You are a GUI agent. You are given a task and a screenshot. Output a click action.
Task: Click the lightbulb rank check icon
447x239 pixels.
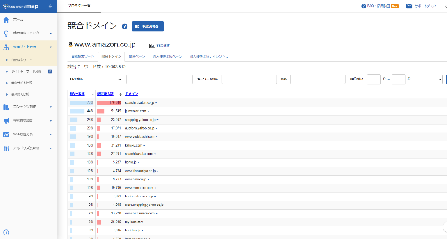click(x=6, y=34)
